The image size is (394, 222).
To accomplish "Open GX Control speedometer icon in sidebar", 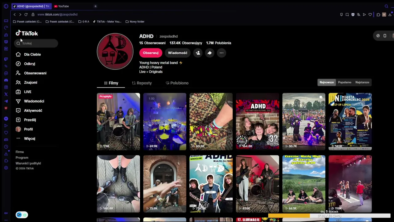I will click(x=6, y=28).
